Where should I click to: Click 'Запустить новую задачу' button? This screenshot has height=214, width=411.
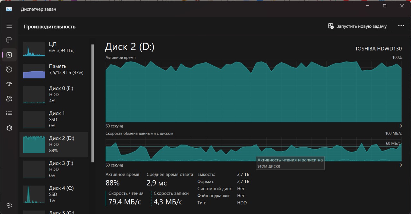(357, 26)
